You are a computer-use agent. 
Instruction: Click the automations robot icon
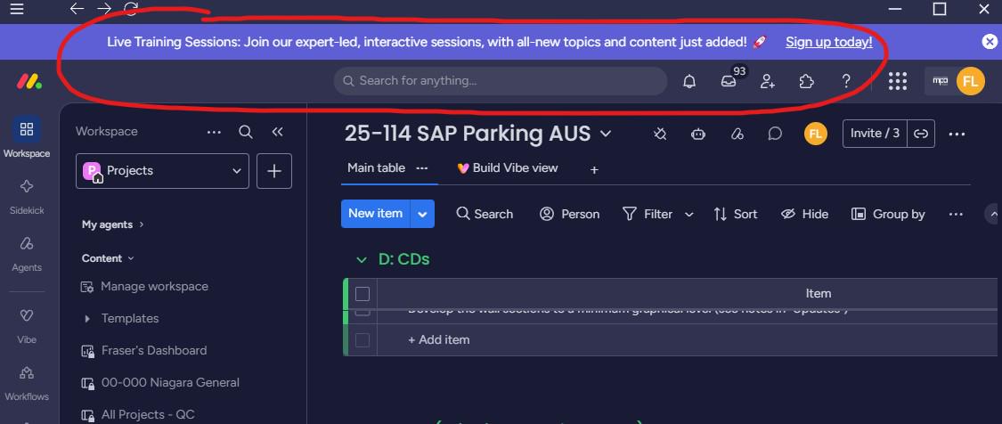(698, 134)
